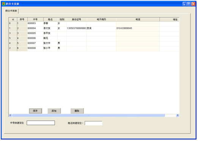This screenshot has width=198, height=141.
Task: Click the 保存 button
Action: point(35,111)
